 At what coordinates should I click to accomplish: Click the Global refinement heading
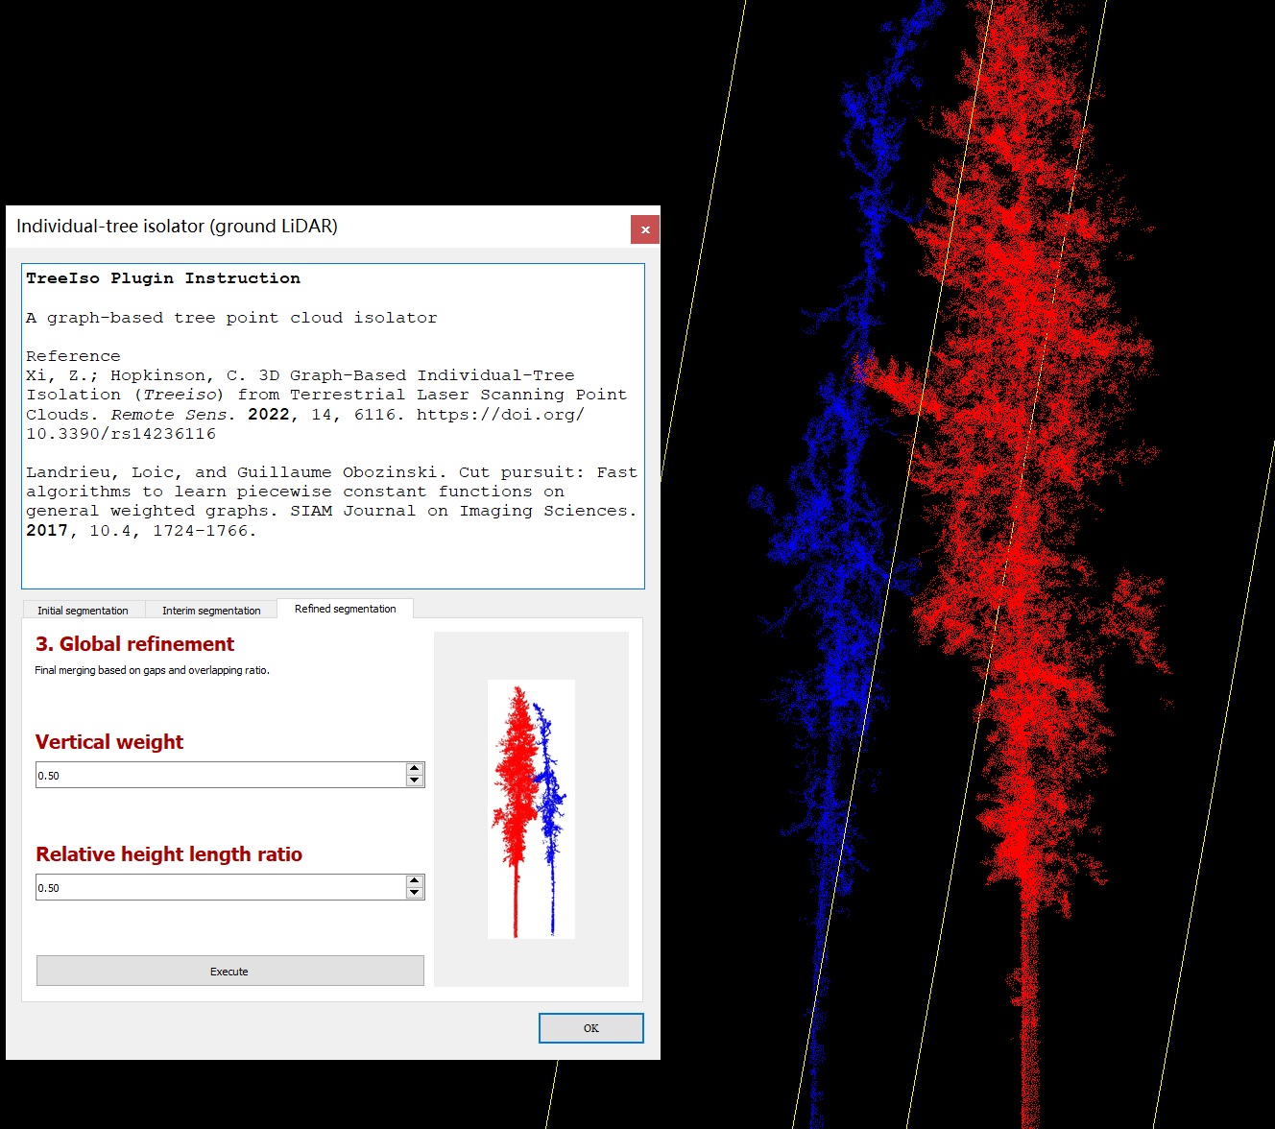pyautogui.click(x=134, y=644)
